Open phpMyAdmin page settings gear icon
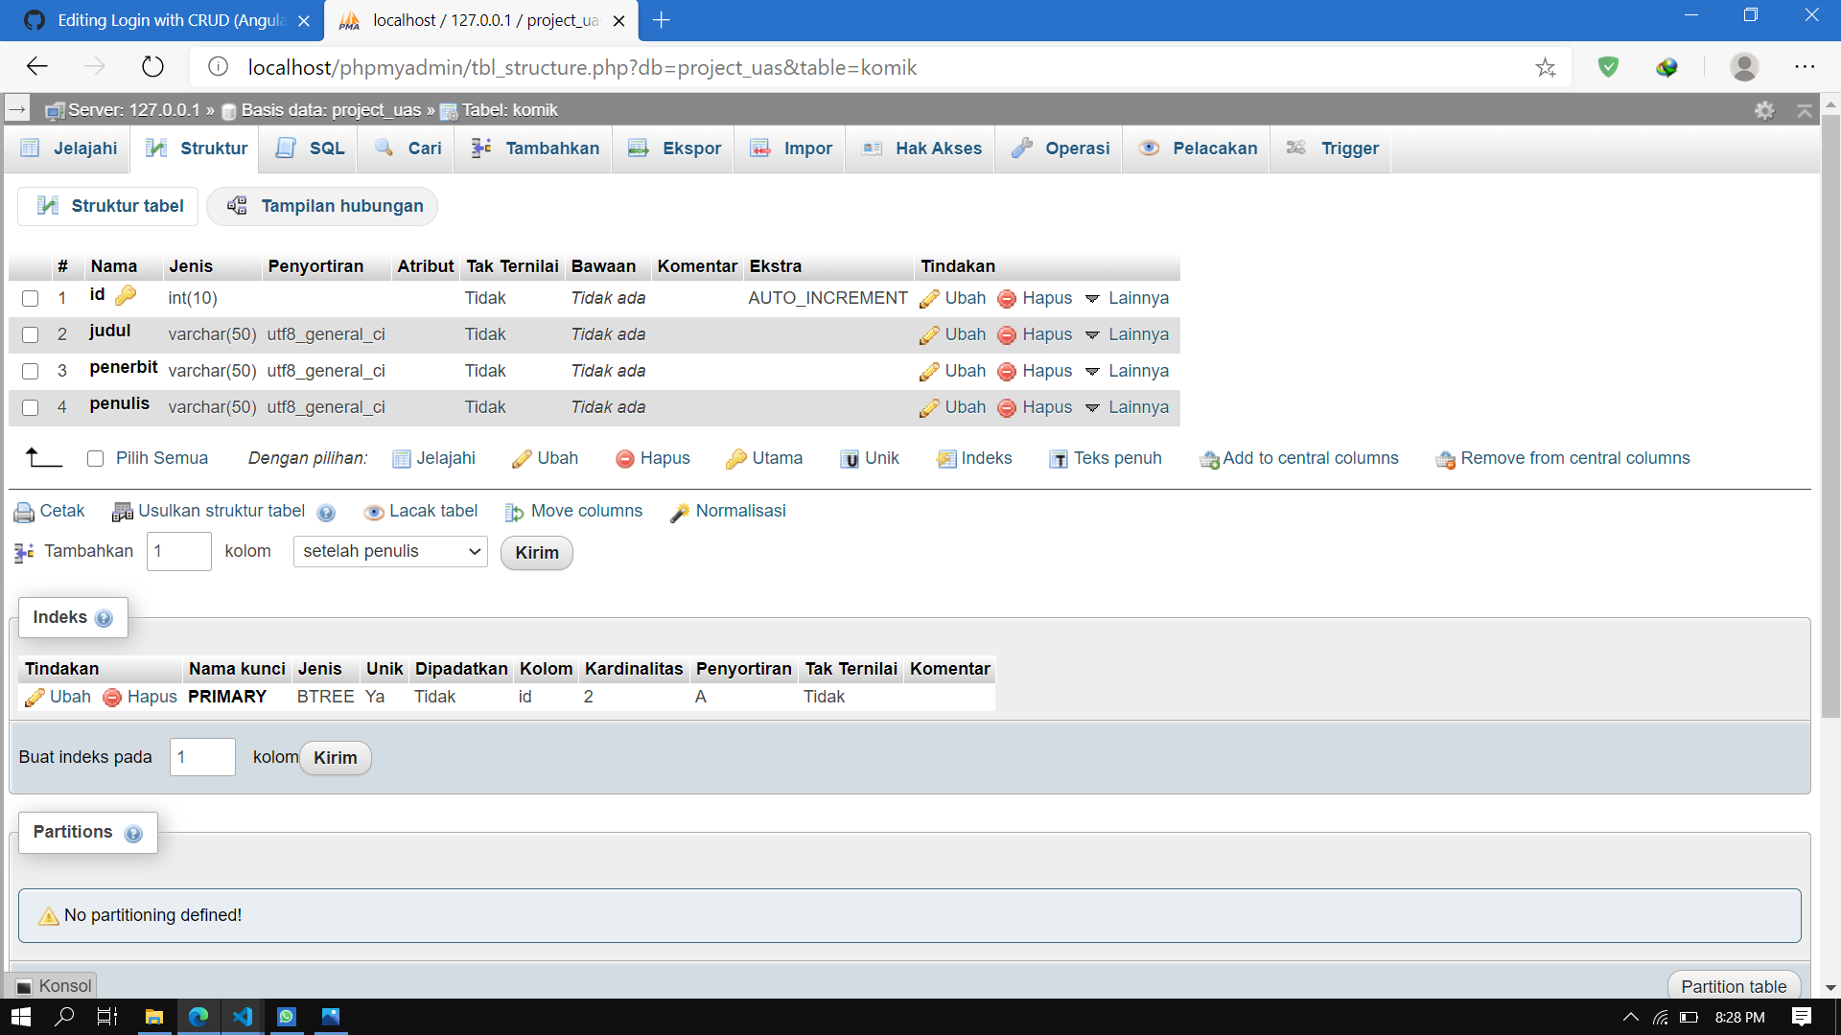Image resolution: width=1841 pixels, height=1035 pixels. pyautogui.click(x=1764, y=110)
